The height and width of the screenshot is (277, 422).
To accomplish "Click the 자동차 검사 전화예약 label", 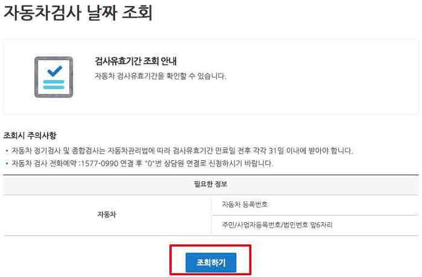I will tap(44, 164).
